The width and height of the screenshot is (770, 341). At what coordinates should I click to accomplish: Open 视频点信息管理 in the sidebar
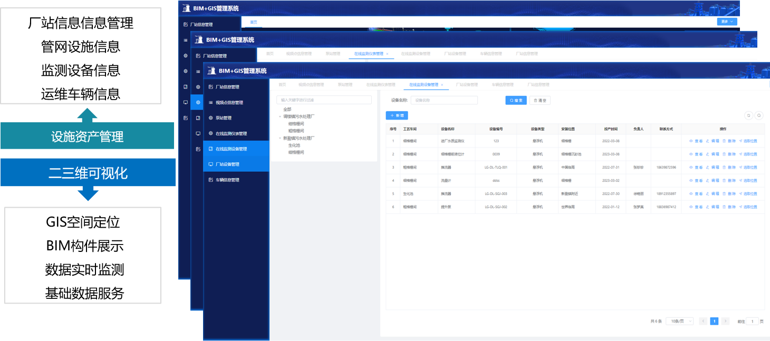point(229,103)
